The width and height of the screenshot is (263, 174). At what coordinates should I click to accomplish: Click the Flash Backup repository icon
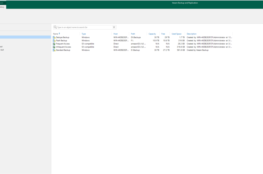point(54,40)
